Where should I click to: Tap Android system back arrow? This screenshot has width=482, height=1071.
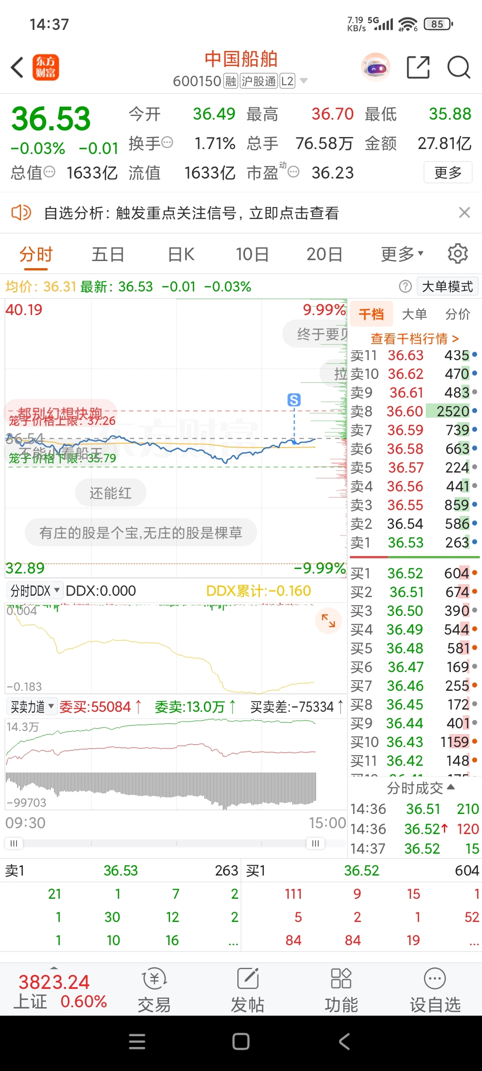[x=344, y=1041]
